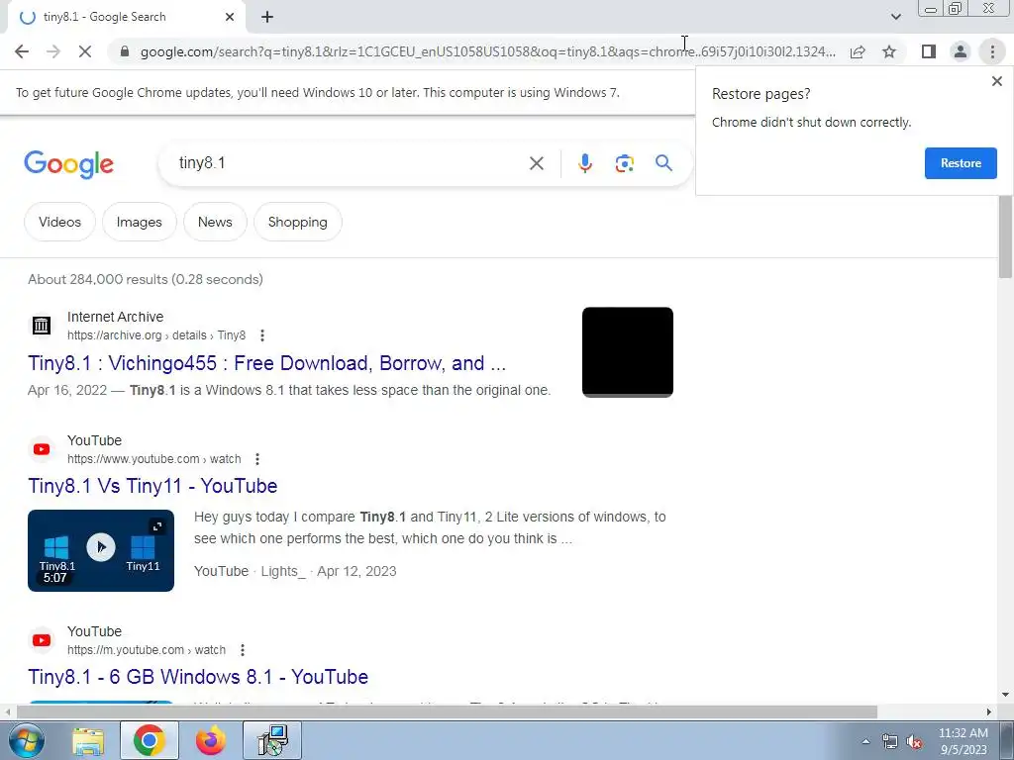Screen dimensions: 1014x760
Task: Open Tiny8.1 Vs Tiny11 YouTube link
Action: click(152, 486)
